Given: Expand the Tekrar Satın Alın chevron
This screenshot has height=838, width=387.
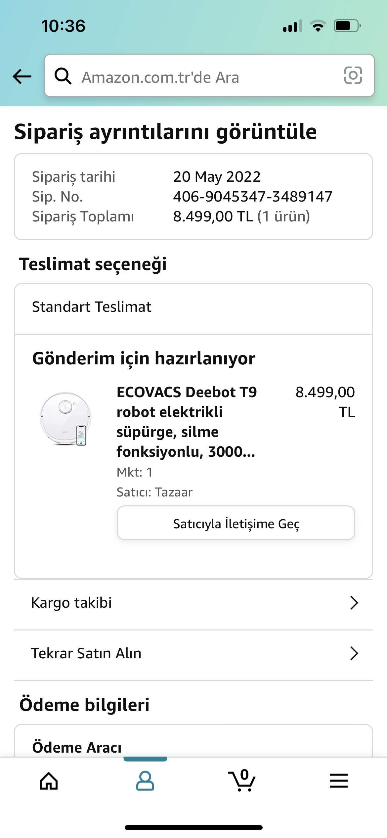Looking at the screenshot, I should [354, 653].
